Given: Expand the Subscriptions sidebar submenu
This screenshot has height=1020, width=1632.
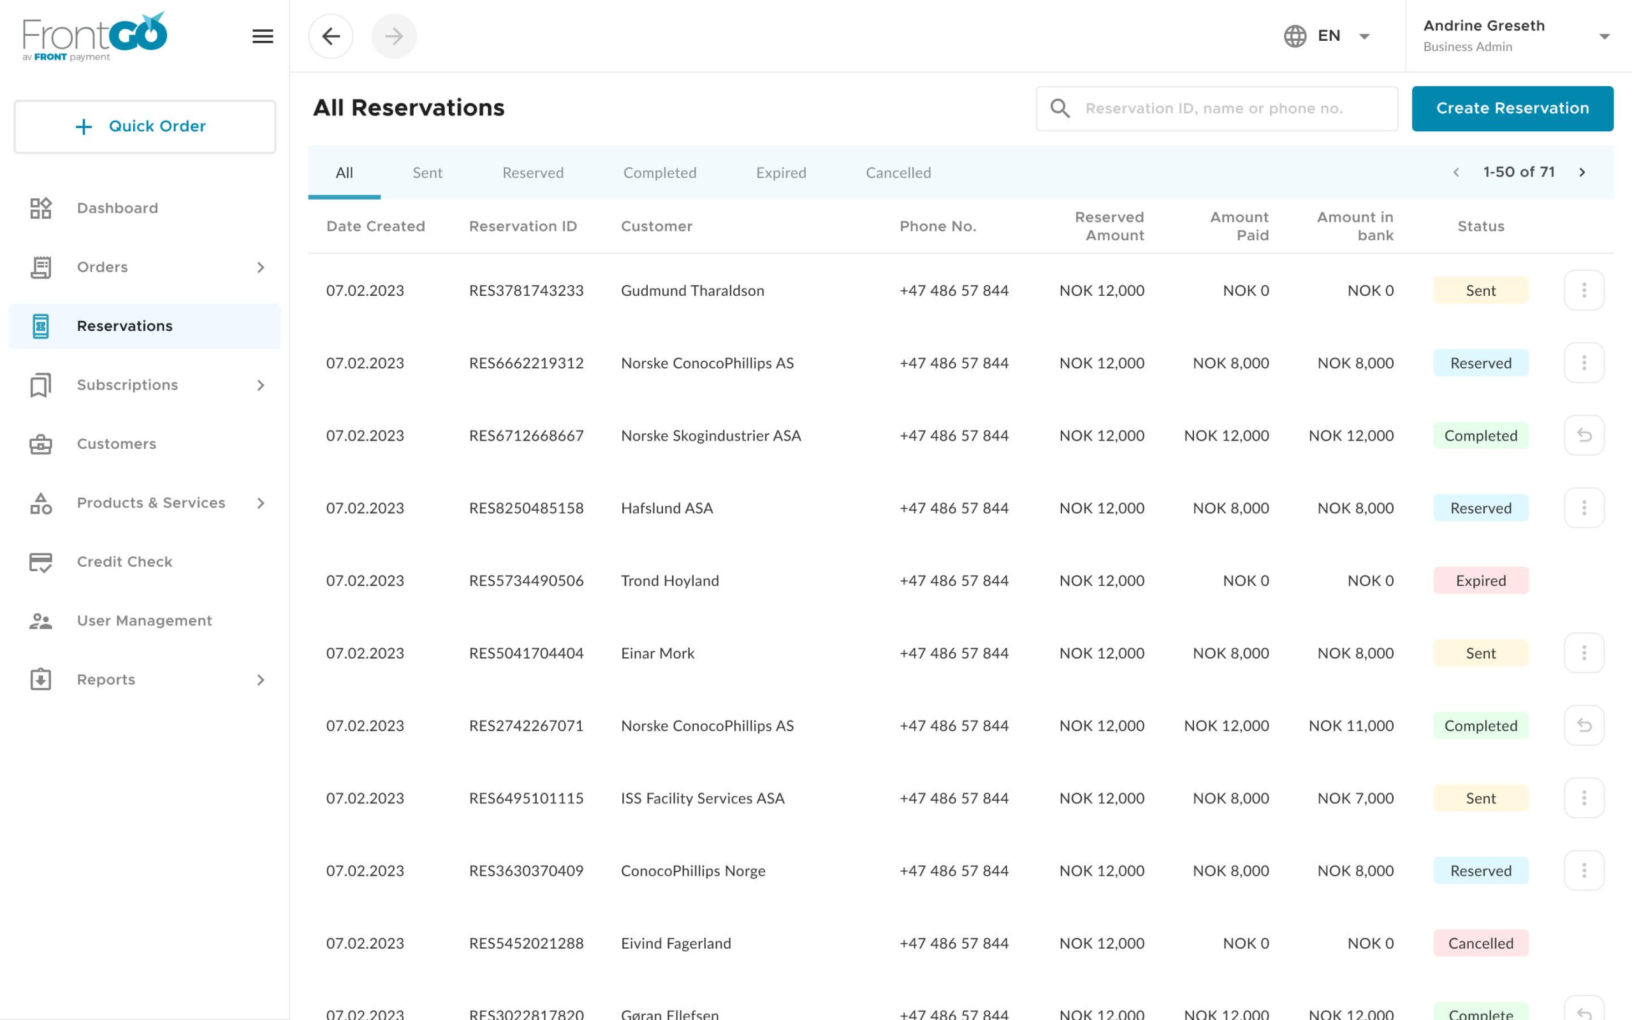Looking at the screenshot, I should click(260, 385).
